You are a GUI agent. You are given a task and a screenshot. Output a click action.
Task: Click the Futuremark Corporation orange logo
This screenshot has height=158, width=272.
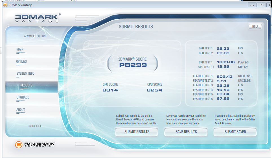point(19,145)
